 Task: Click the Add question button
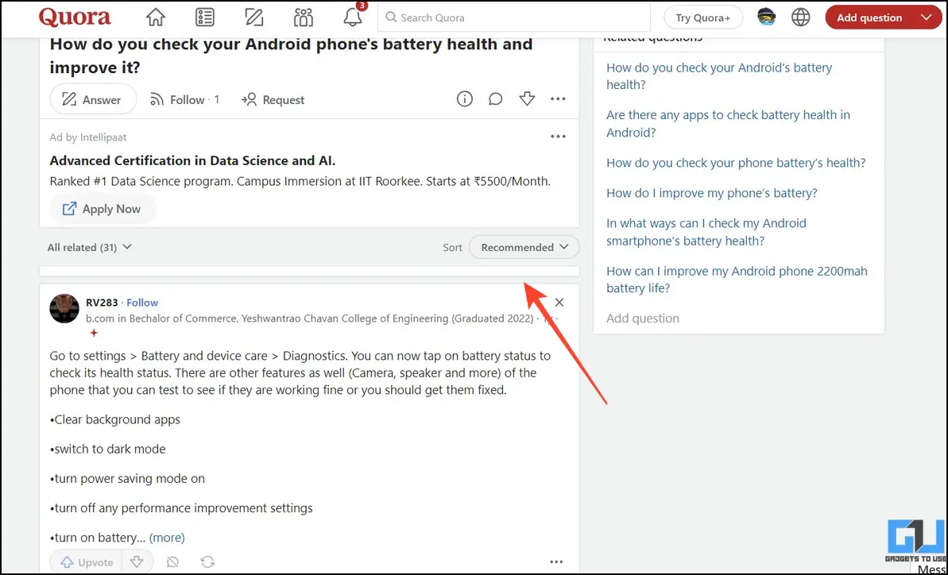point(869,17)
